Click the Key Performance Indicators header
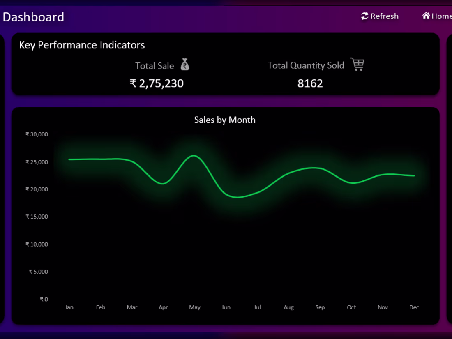Screen dimensions: 452x339 click(82, 45)
